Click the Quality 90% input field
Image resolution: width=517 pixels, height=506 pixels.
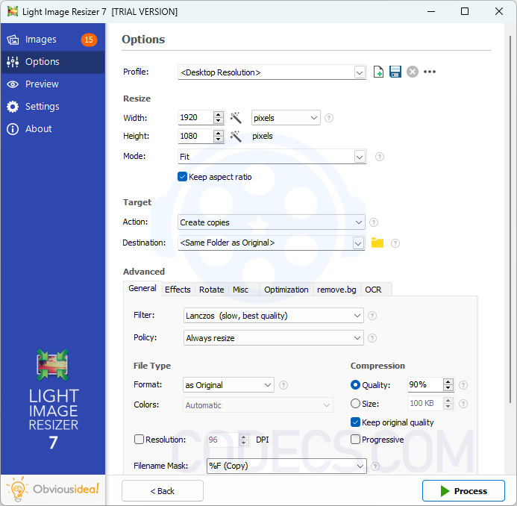pyautogui.click(x=425, y=385)
